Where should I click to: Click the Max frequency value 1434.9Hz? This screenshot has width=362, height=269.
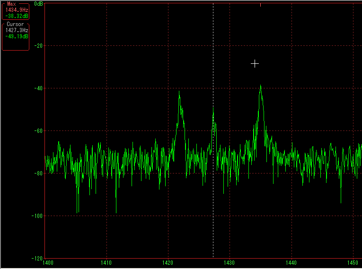[17, 10]
